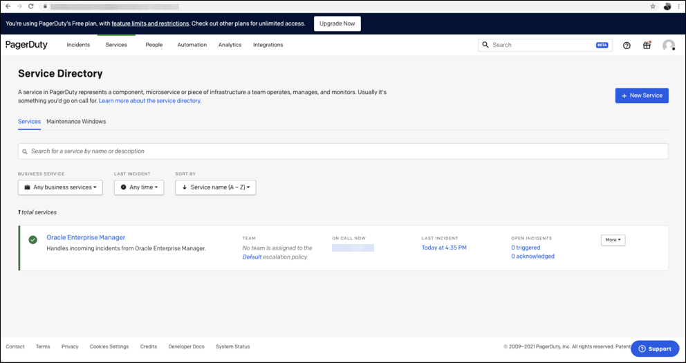This screenshot has height=363, width=686.
Task: Open the Support chat button
Action: (x=655, y=348)
